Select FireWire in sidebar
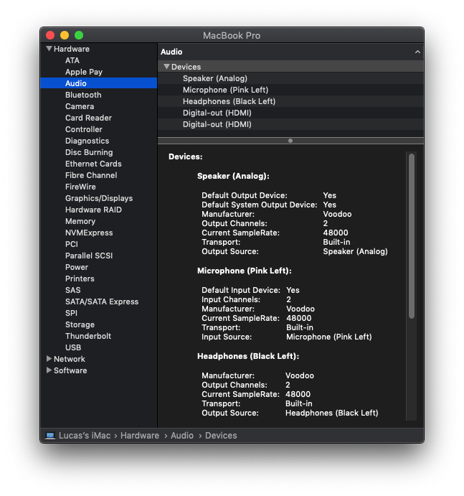The height and width of the screenshot is (496, 464). pyautogui.click(x=80, y=187)
